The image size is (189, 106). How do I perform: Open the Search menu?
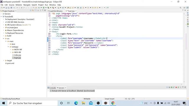tap(34, 5)
